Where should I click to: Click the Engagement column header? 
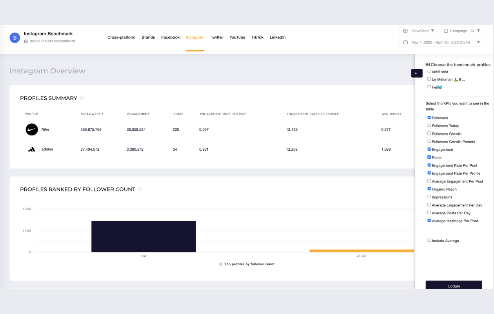click(138, 114)
